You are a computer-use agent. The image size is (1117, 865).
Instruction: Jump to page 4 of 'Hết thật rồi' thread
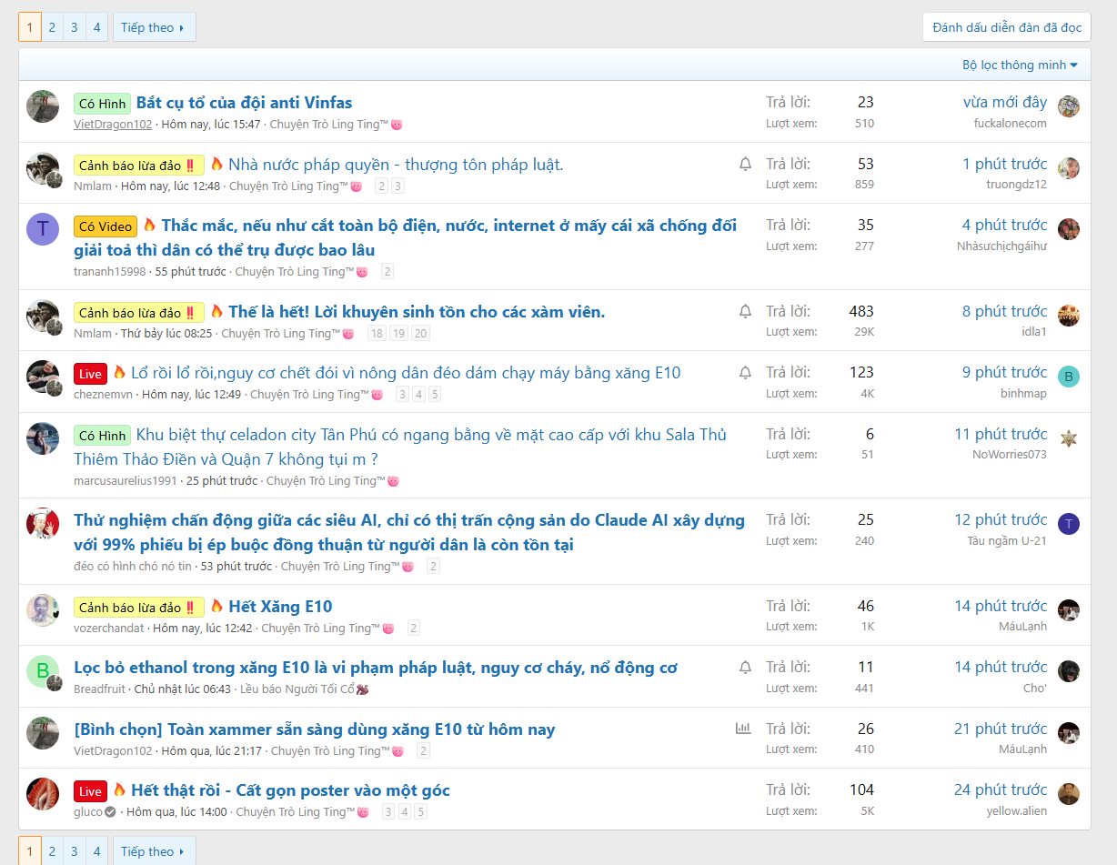(405, 812)
